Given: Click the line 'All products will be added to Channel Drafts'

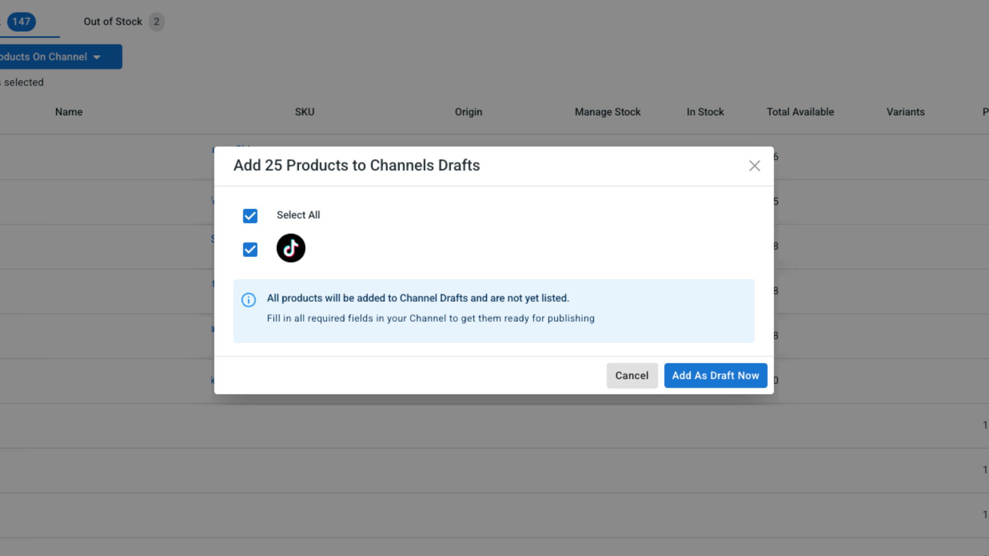Looking at the screenshot, I should point(418,298).
